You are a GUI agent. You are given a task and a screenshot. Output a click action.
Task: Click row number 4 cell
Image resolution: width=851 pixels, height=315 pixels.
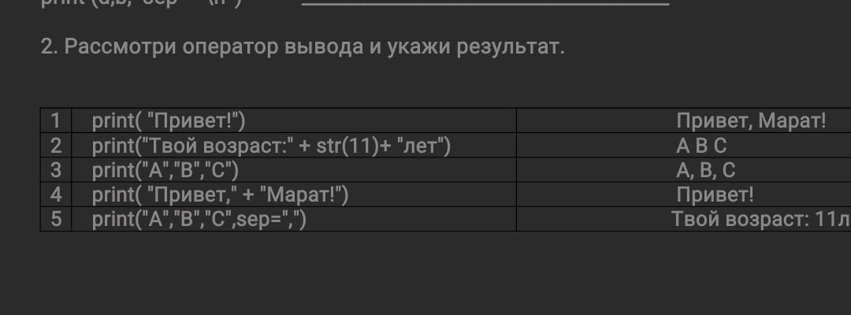click(56, 195)
